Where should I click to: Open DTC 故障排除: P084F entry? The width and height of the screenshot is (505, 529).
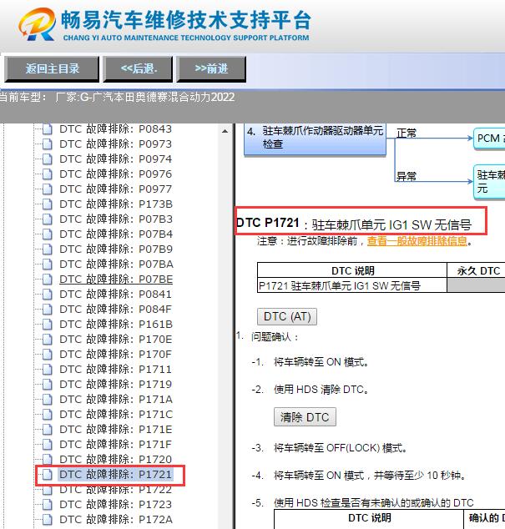pyautogui.click(x=115, y=309)
